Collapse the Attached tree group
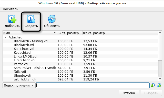 click(5, 37)
